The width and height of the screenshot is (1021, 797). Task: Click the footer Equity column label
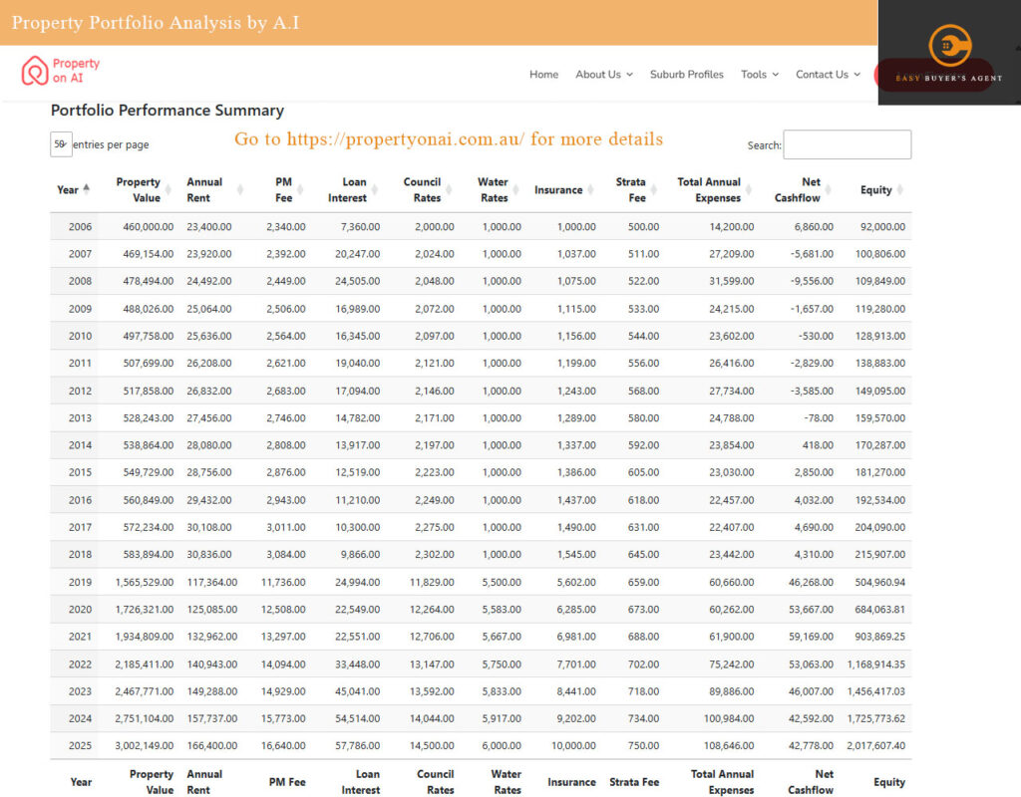(888, 782)
